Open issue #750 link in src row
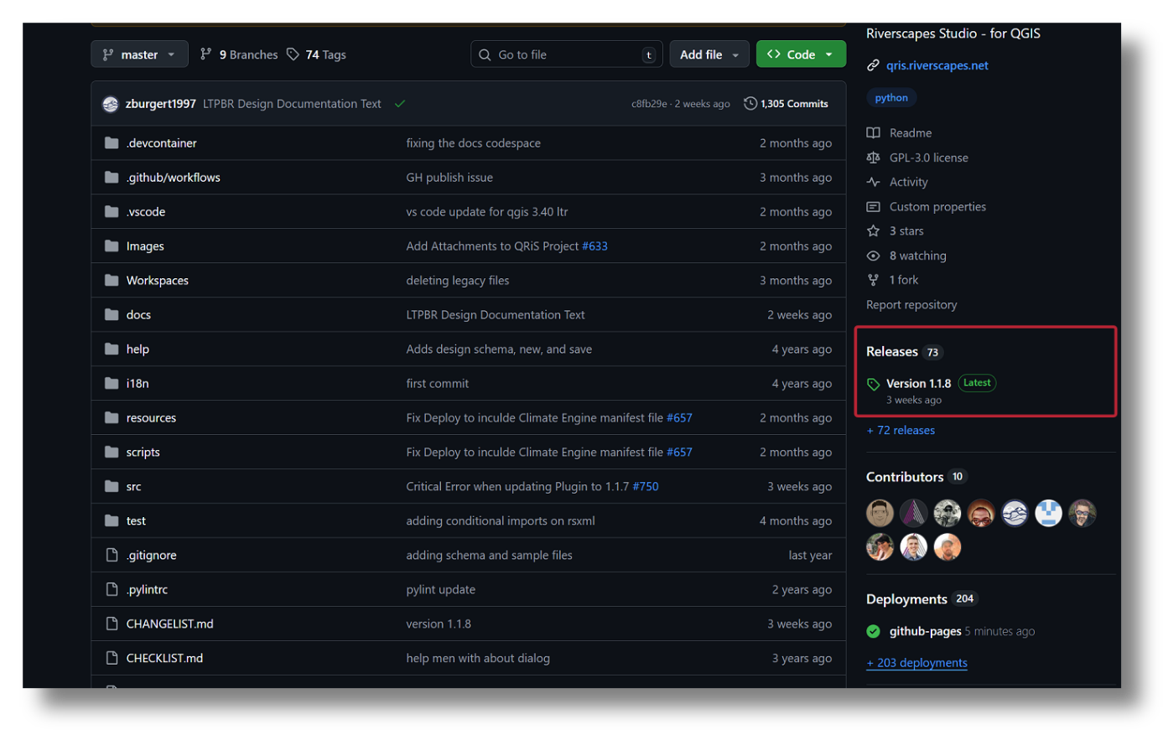Viewport: 1163px width, 730px height. (645, 487)
